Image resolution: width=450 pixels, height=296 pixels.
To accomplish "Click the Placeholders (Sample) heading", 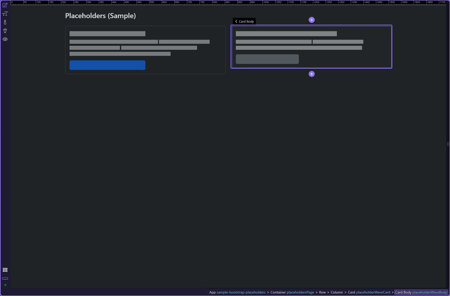I will coord(100,16).
